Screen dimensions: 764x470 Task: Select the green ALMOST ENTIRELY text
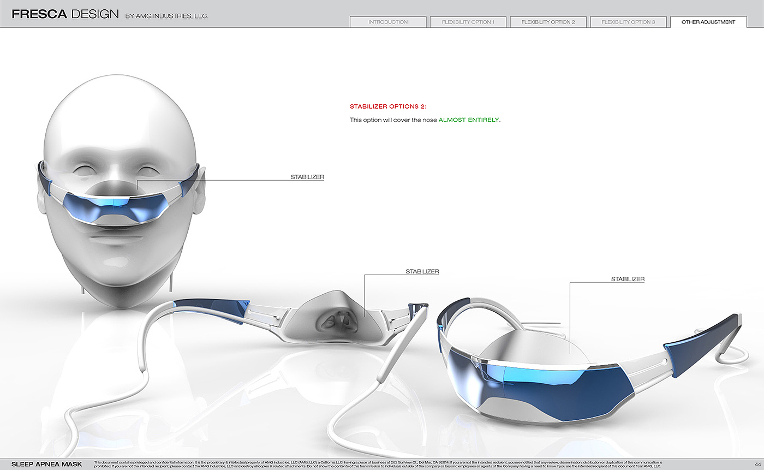[x=469, y=120]
